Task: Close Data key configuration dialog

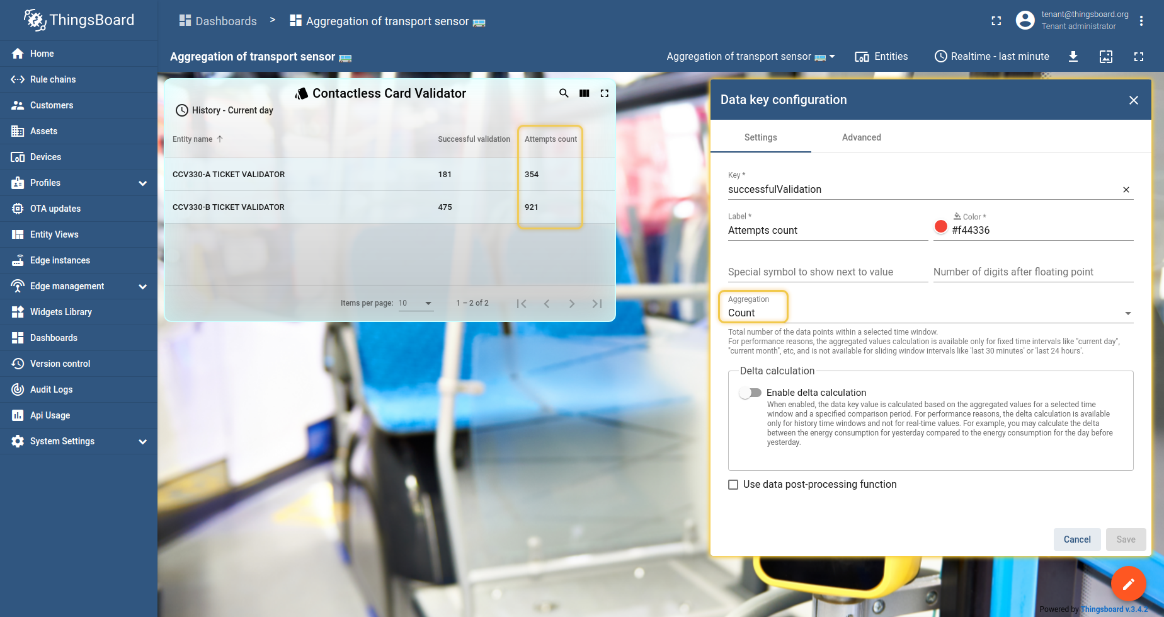Action: tap(1134, 100)
